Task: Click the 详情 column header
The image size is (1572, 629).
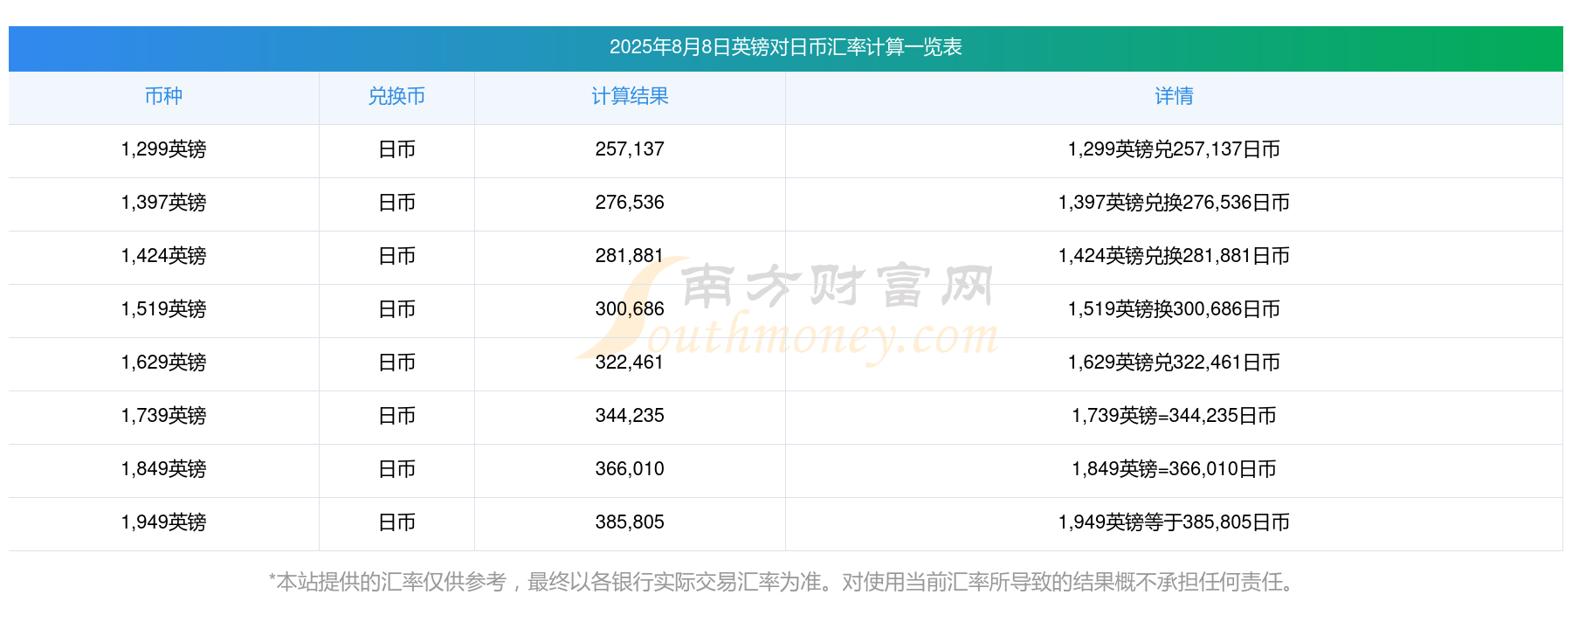Action: 1174,96
